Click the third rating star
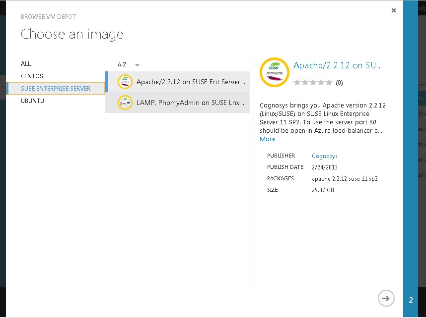The width and height of the screenshot is (426, 318). (x=313, y=82)
